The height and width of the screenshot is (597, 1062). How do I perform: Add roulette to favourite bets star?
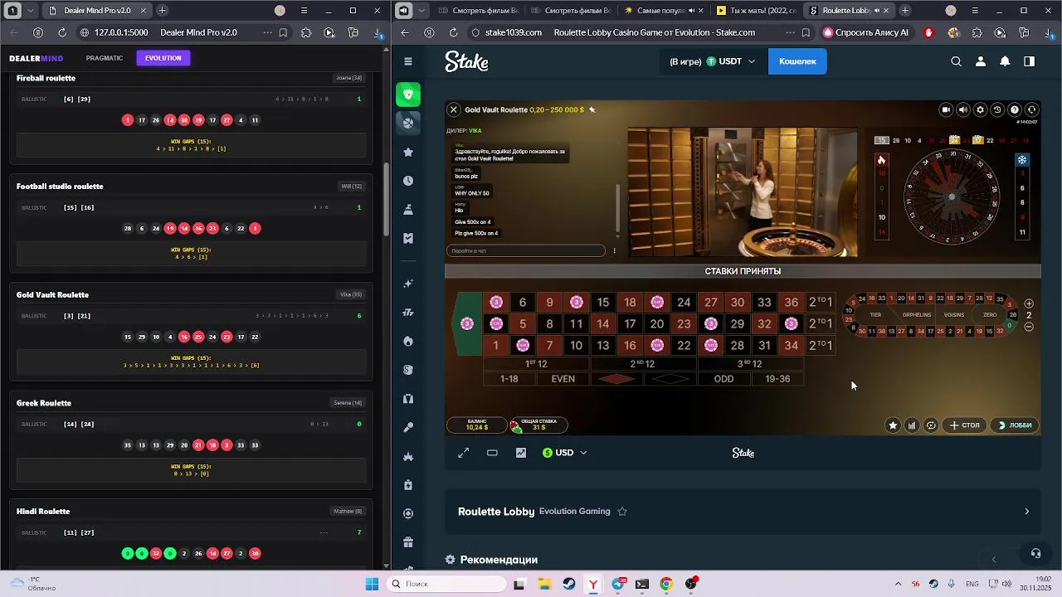pyautogui.click(x=893, y=425)
